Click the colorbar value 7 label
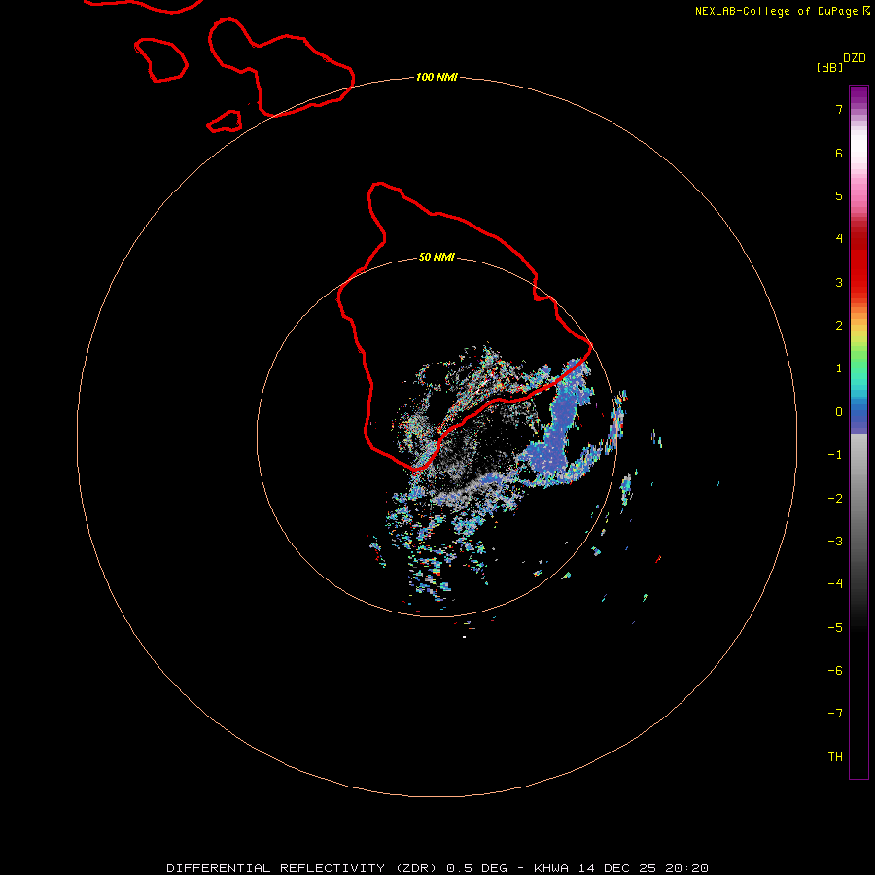875x875 pixels. tap(839, 109)
